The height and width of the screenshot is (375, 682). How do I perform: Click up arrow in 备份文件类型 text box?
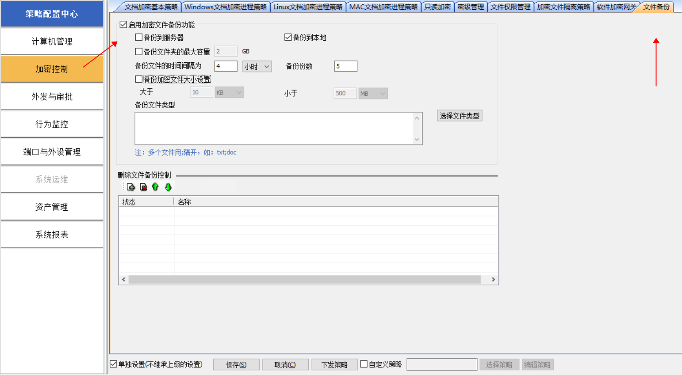pos(417,118)
